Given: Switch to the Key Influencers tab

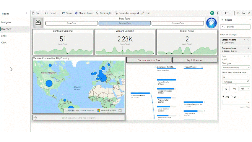Looking at the screenshot, I should [194, 60].
